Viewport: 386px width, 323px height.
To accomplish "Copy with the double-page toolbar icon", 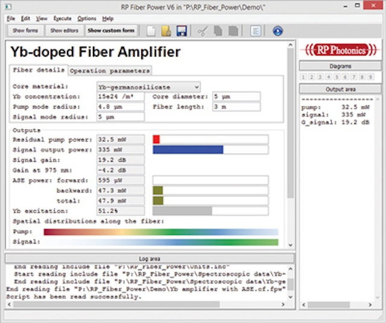I will 218,31.
